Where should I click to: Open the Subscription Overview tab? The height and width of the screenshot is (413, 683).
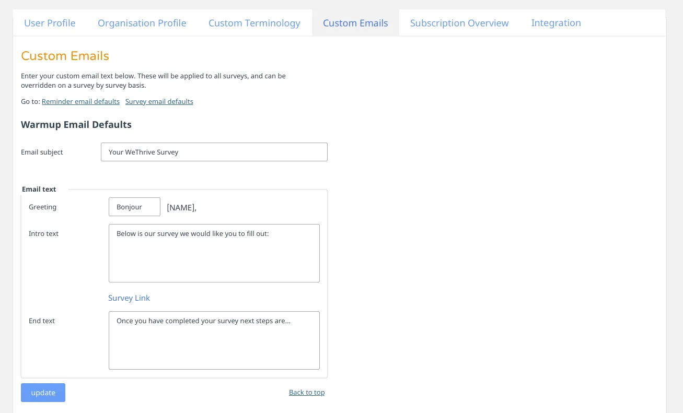(459, 23)
